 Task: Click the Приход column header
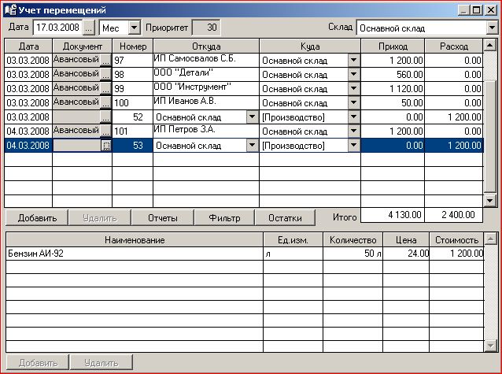pos(392,46)
